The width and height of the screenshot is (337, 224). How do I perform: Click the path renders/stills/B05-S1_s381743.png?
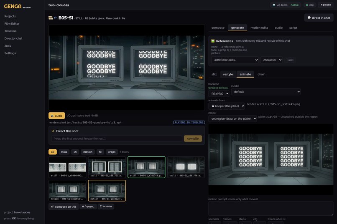273,104
